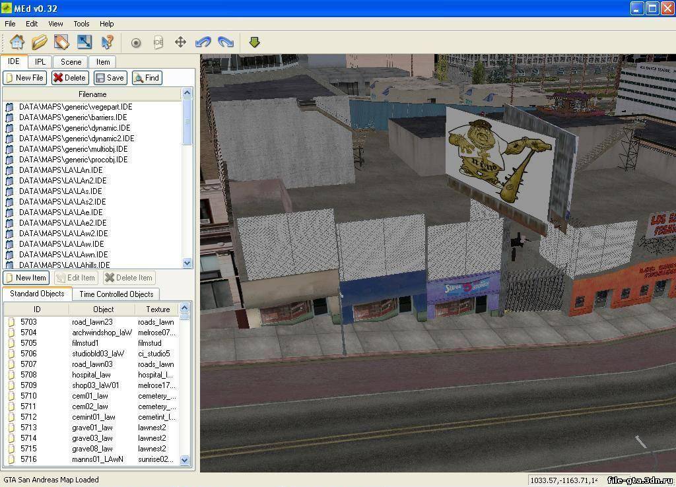The width and height of the screenshot is (676, 487).
Task: Open the Time Controlled Objects tab
Action: tap(116, 294)
